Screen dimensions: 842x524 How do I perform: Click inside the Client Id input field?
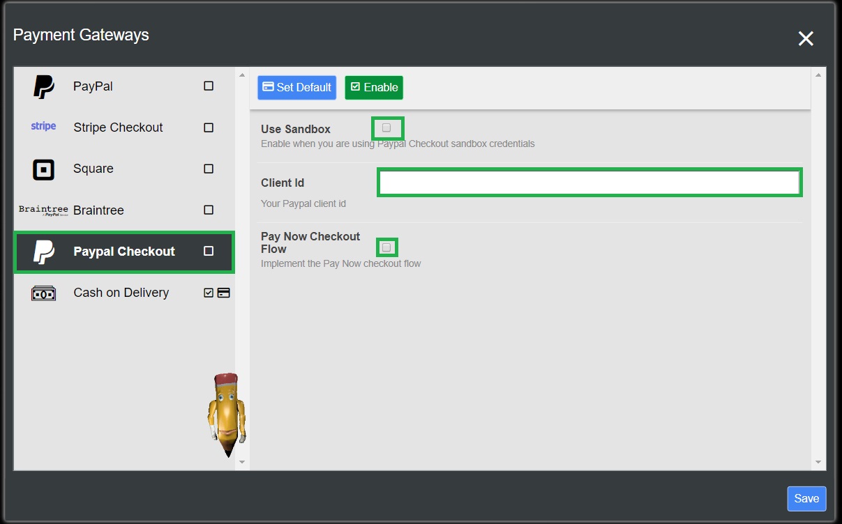click(588, 182)
